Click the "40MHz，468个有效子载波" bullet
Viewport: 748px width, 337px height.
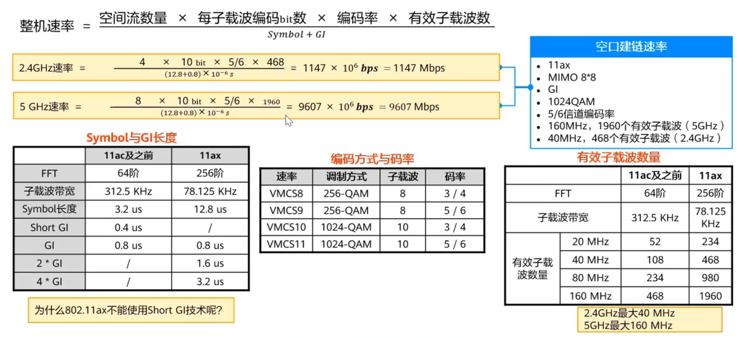click(634, 138)
